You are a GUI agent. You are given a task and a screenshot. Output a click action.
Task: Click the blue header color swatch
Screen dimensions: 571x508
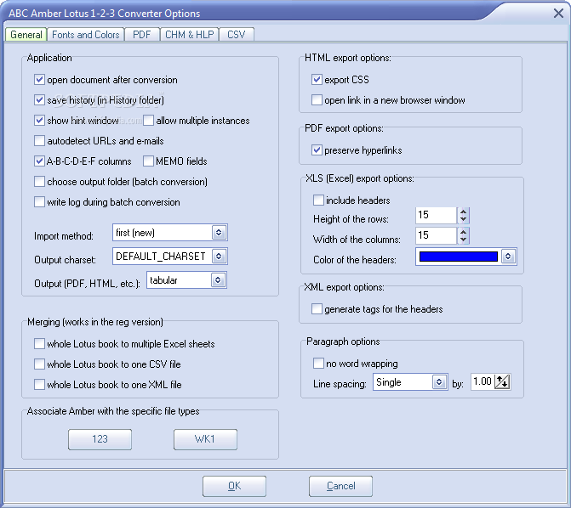(x=459, y=257)
